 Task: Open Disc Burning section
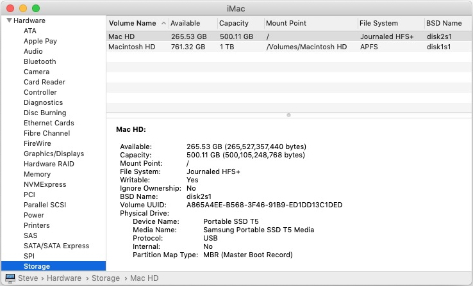coord(45,113)
